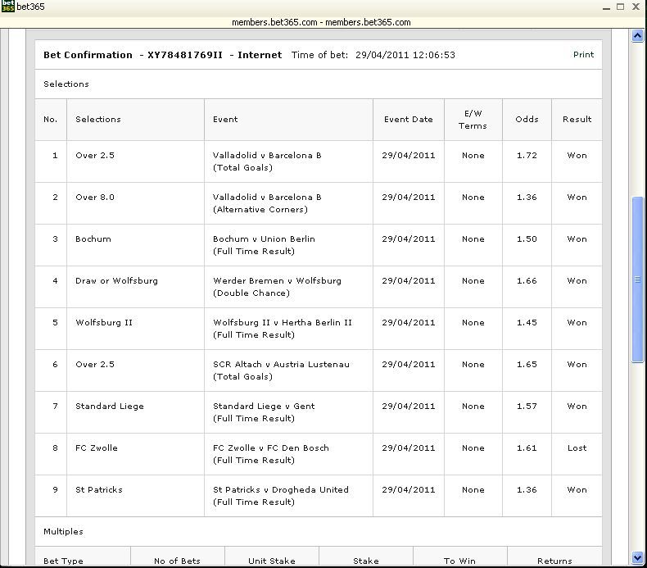Close the bet365 window
Viewport: 647px width, 568px height.
tap(636, 7)
